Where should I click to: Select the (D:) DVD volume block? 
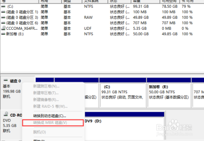[x=124, y=126]
